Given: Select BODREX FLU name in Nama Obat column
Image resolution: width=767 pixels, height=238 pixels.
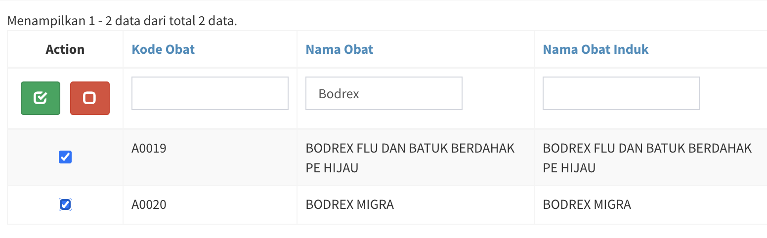Looking at the screenshot, I should [410, 148].
